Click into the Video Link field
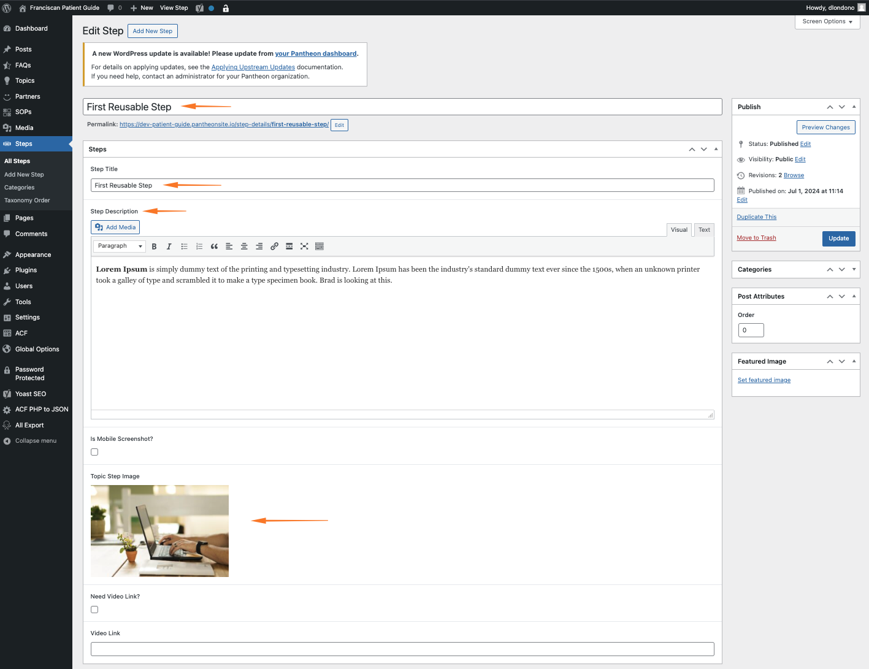 pos(402,649)
